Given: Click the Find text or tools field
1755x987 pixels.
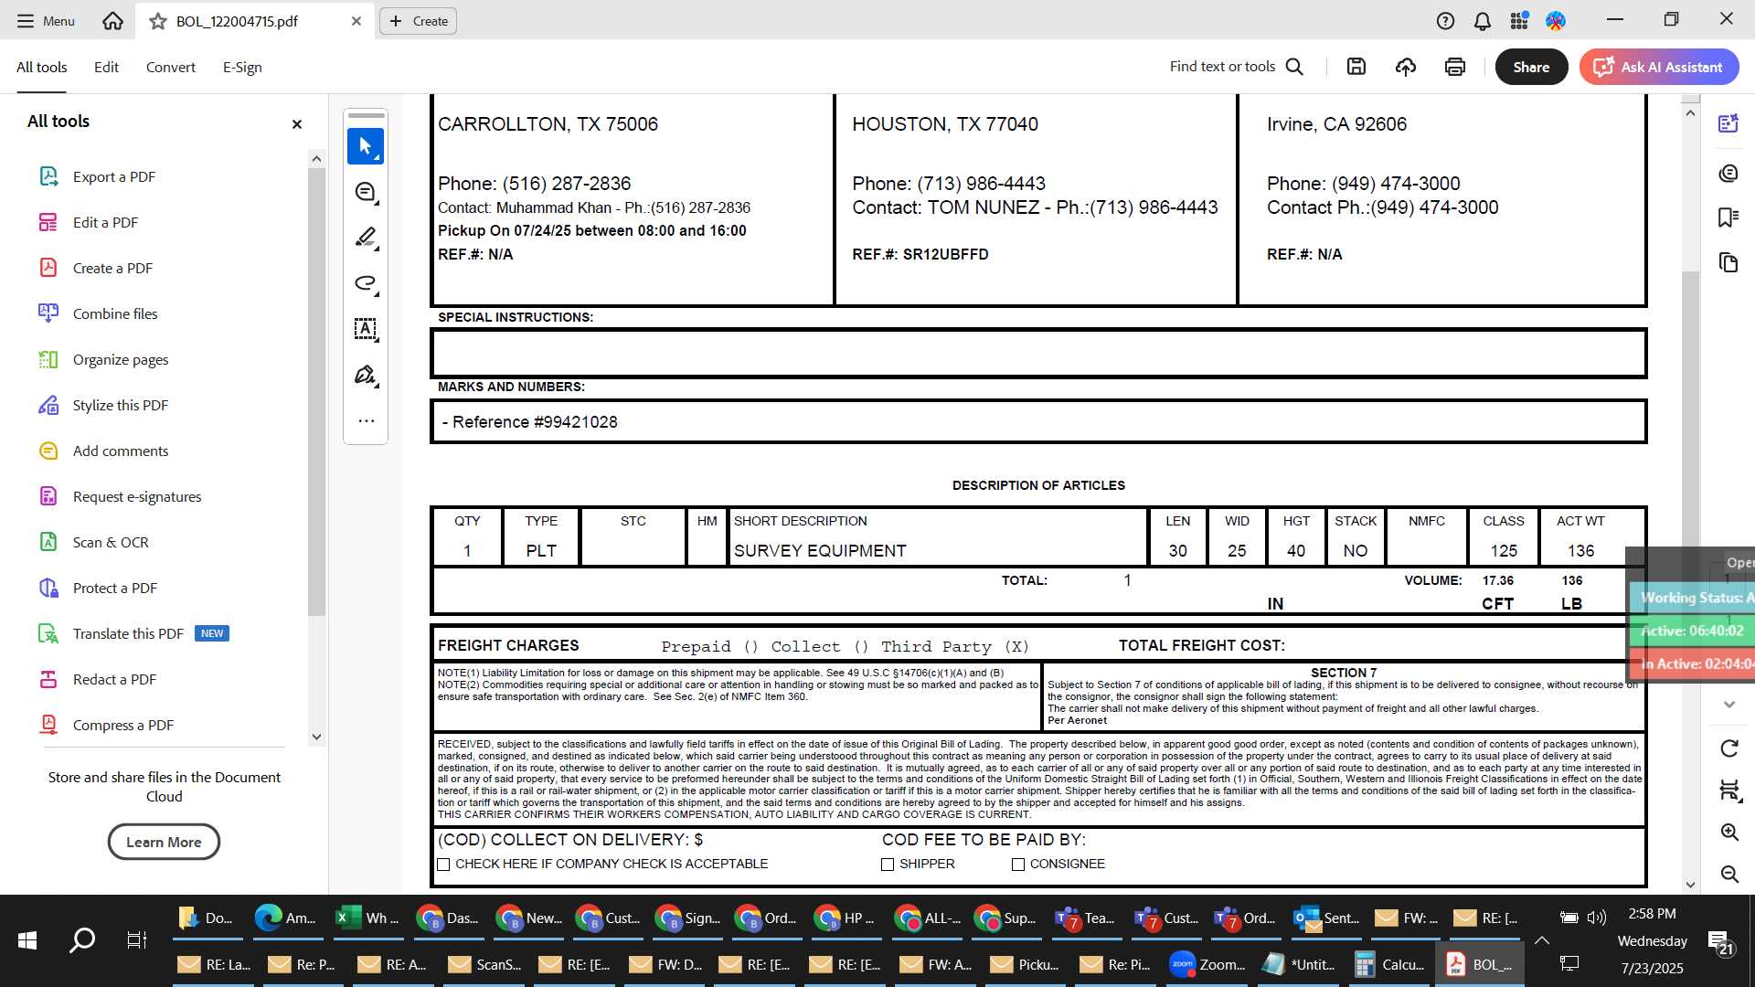Looking at the screenshot, I should pyautogui.click(x=1222, y=67).
